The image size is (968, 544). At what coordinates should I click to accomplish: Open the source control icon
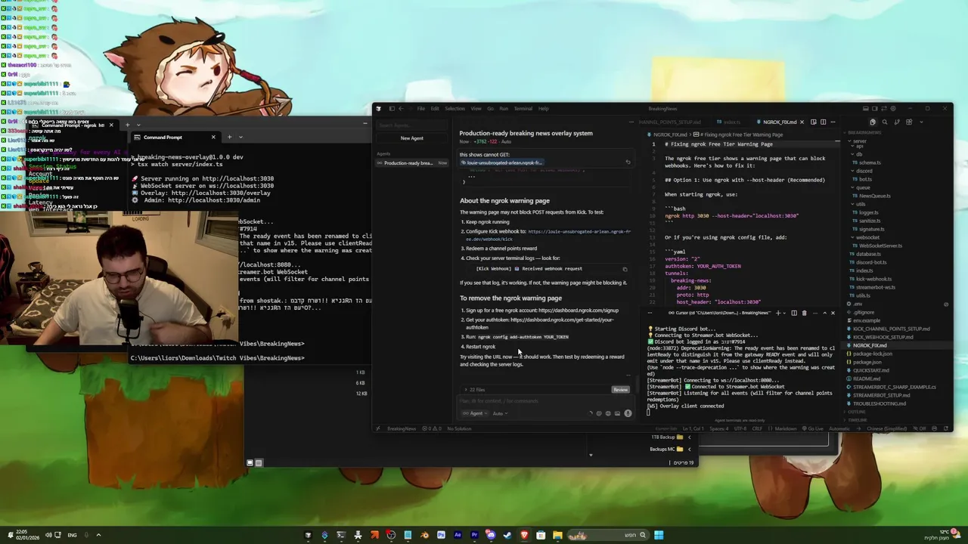[896, 122]
